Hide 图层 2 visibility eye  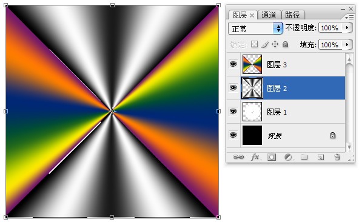[x=233, y=88]
